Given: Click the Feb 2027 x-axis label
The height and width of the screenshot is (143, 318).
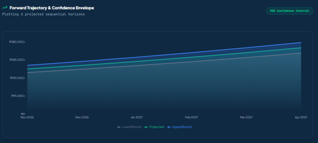Looking at the screenshot, I should pos(191,117).
